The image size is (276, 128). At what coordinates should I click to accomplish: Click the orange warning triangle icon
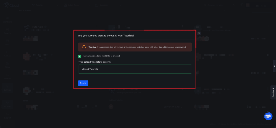click(x=84, y=47)
